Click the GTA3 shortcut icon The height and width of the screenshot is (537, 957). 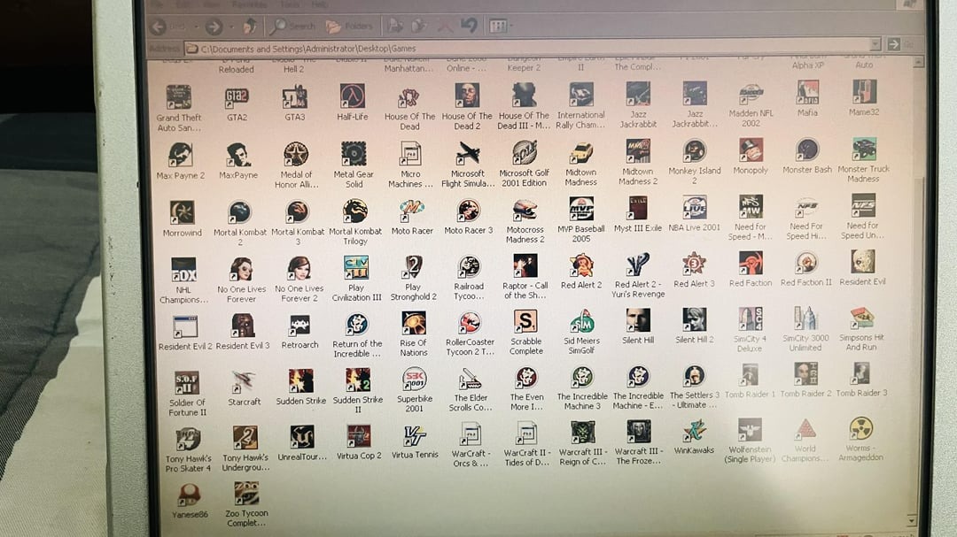294,97
